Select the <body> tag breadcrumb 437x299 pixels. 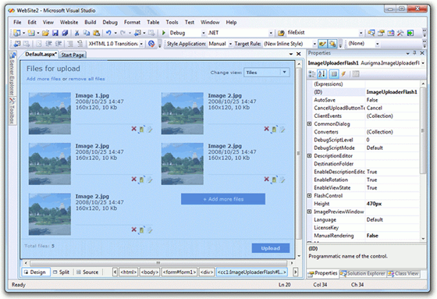tap(150, 272)
